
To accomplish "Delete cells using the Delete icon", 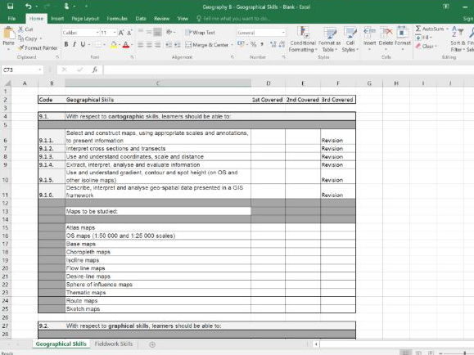I will point(386,33).
